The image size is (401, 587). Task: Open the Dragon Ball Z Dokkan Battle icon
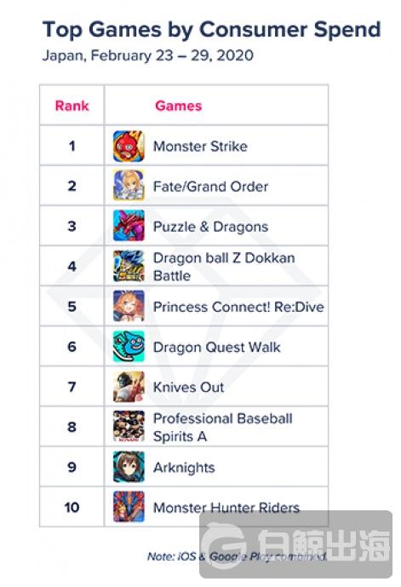point(129,266)
